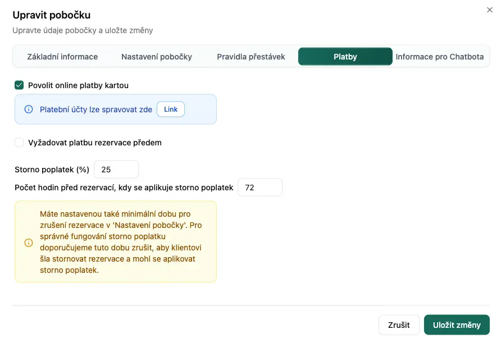Viewport: 501px width, 343px height.
Task: Click the hours before reservation field
Action: click(260, 187)
